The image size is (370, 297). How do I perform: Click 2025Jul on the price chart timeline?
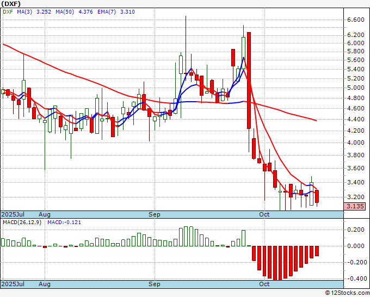click(13, 214)
